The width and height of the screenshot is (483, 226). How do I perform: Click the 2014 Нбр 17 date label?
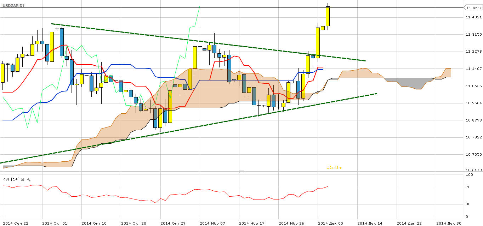coord(251,223)
